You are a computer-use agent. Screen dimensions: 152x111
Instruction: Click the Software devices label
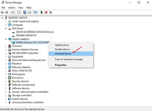[x=21, y=88]
